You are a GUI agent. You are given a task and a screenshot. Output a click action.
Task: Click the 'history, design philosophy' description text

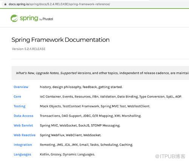click(81, 87)
